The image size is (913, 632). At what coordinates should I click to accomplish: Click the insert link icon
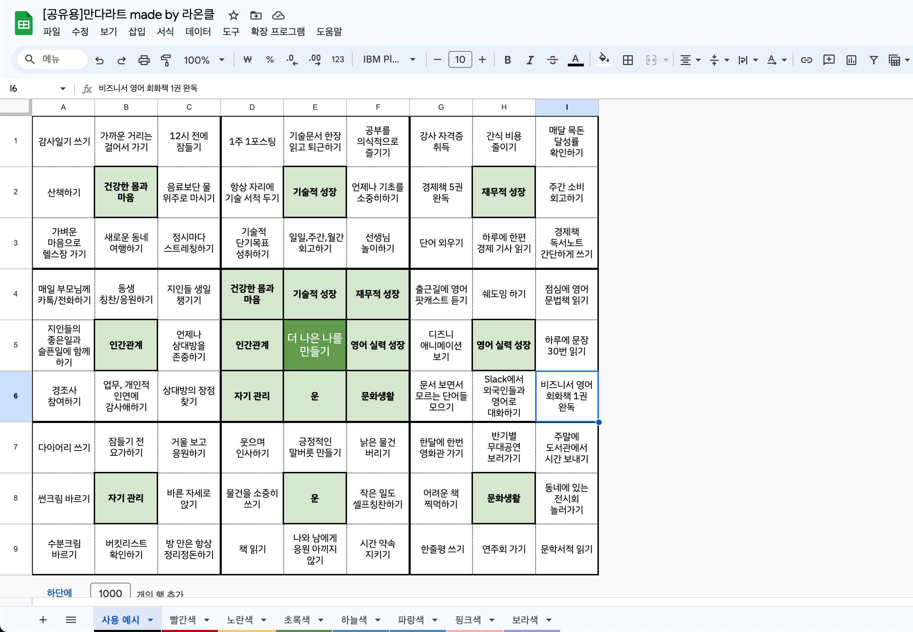pyautogui.click(x=806, y=60)
